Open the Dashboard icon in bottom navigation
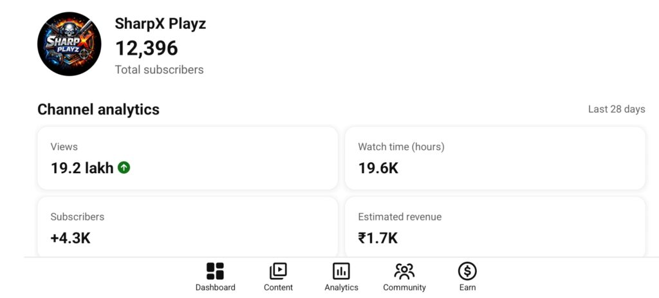 (215, 271)
